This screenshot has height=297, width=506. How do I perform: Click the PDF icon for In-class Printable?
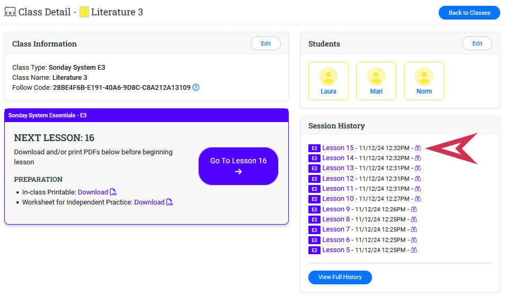click(x=113, y=192)
